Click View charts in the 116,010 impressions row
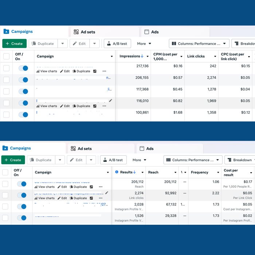The height and width of the screenshot is (255, 255). 47,106
